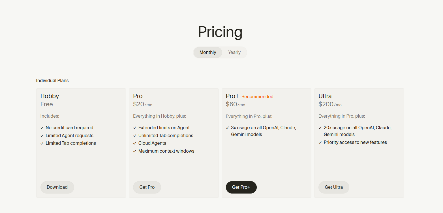Click checkmark beside No credit card required

(42, 128)
